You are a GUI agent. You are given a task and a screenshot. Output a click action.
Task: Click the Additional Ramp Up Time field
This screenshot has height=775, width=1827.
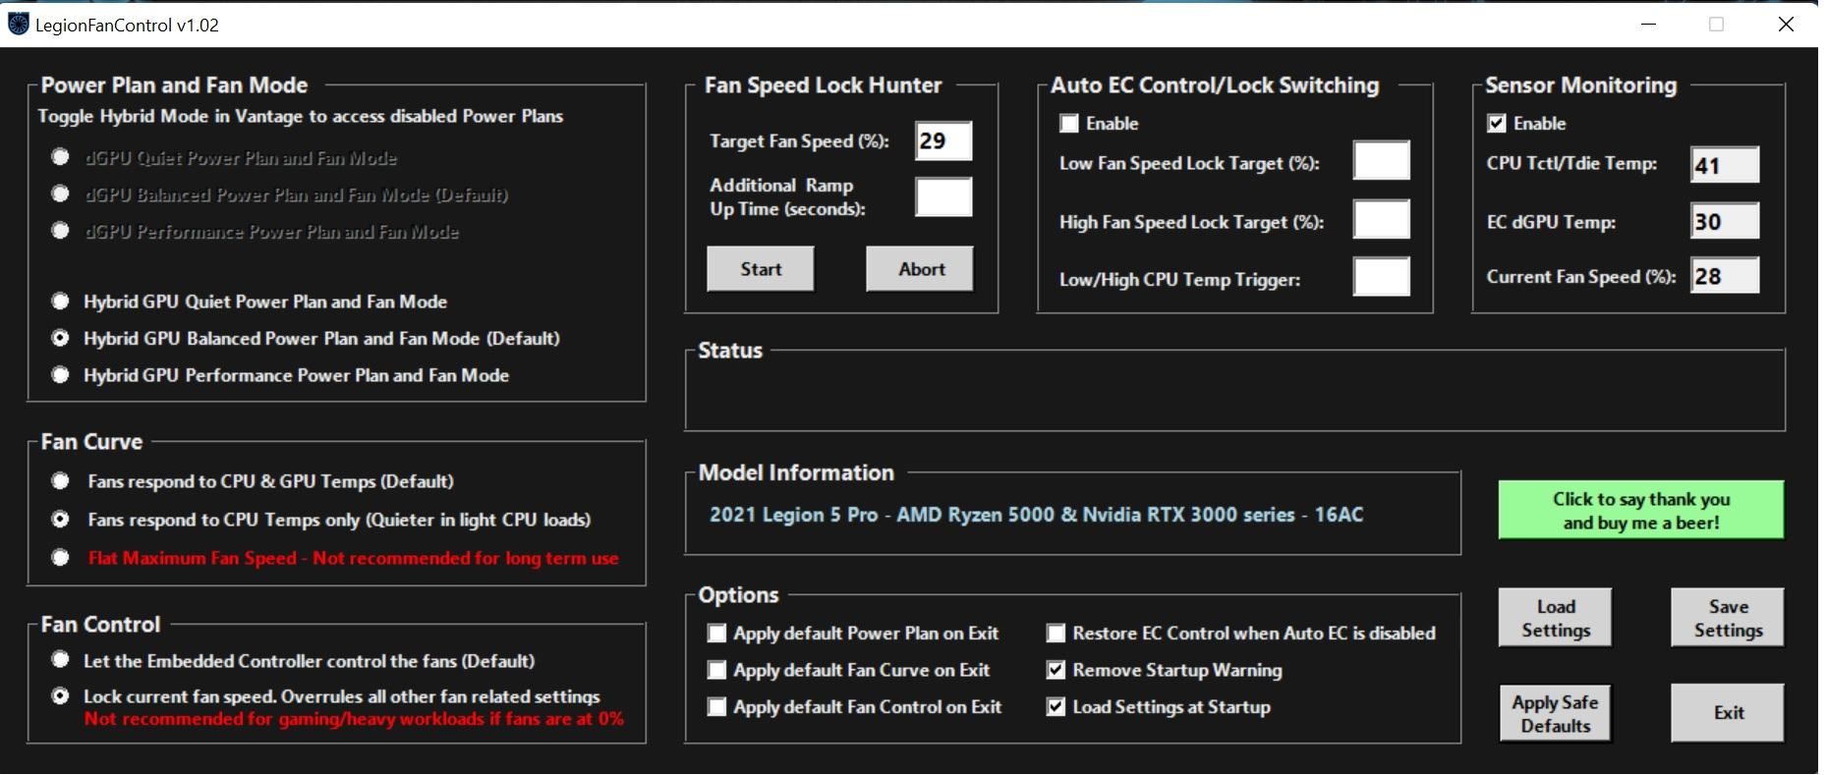pos(942,197)
